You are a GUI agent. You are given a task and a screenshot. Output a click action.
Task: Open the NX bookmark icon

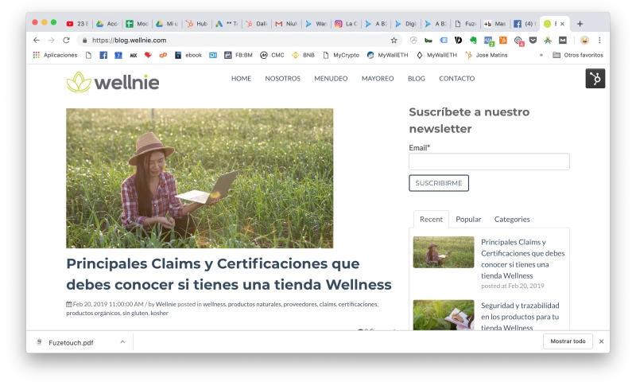click(134, 55)
